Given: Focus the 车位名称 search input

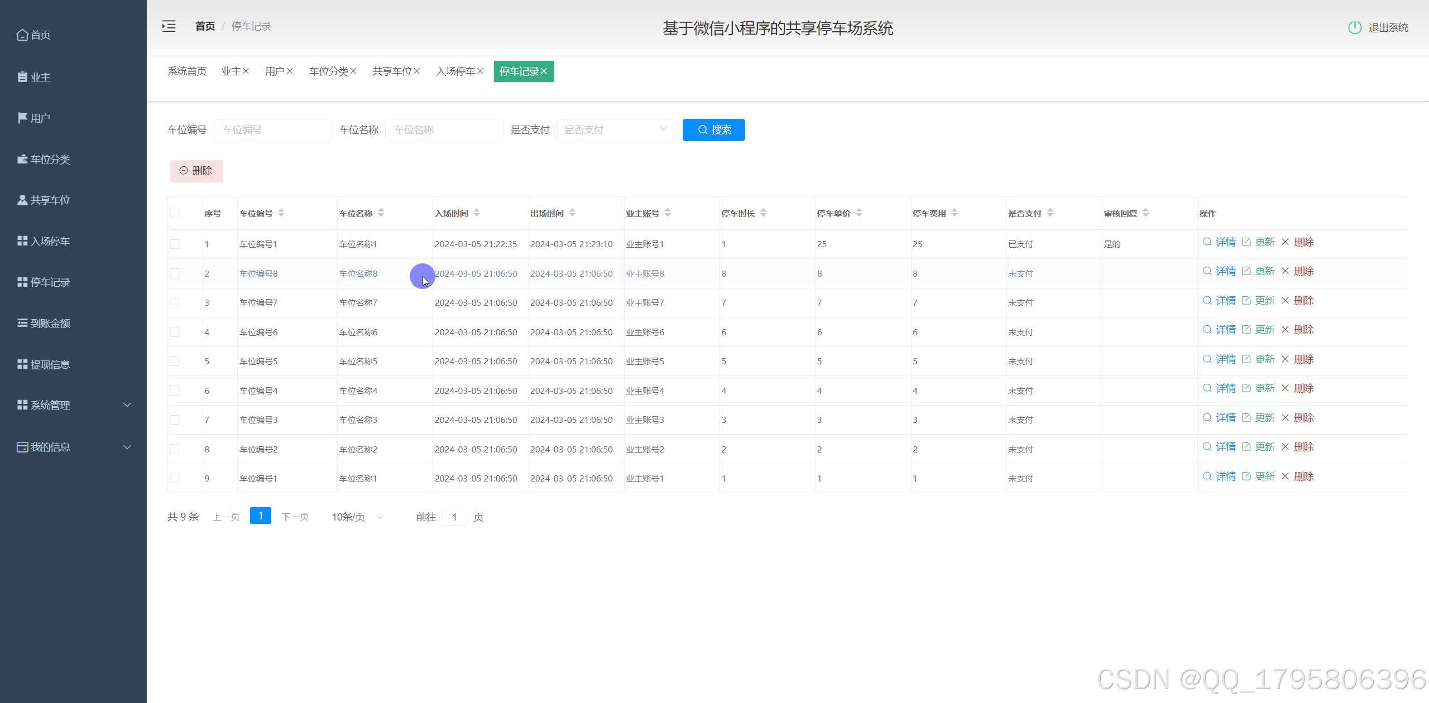Looking at the screenshot, I should pos(444,130).
